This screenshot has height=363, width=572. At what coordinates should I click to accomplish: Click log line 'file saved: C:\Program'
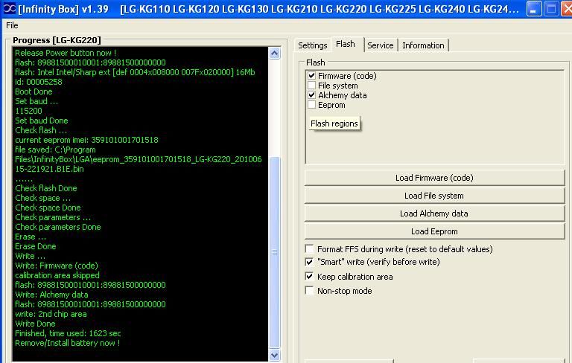pyautogui.click(x=55, y=150)
